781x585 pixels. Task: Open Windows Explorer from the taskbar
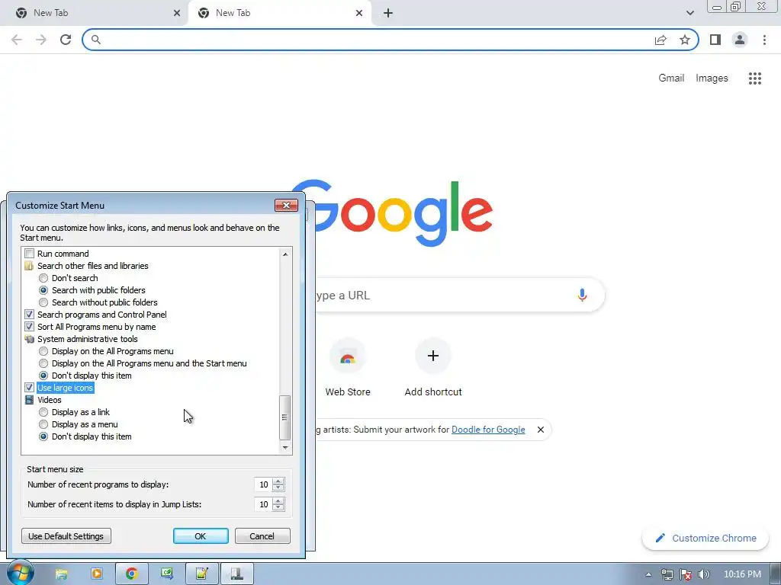[x=61, y=574]
